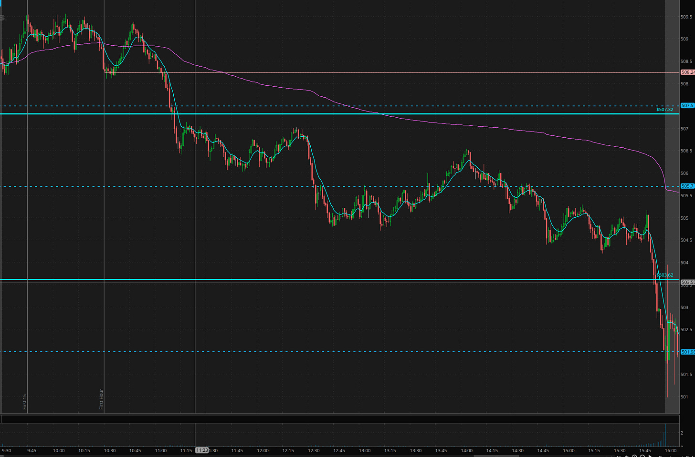Click the 15:00 time axis label
Screen dimensions: 695x457
569,451
